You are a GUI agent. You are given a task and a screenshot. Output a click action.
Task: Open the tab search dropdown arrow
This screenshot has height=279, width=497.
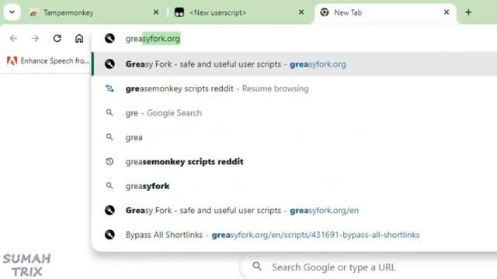[x=12, y=12]
